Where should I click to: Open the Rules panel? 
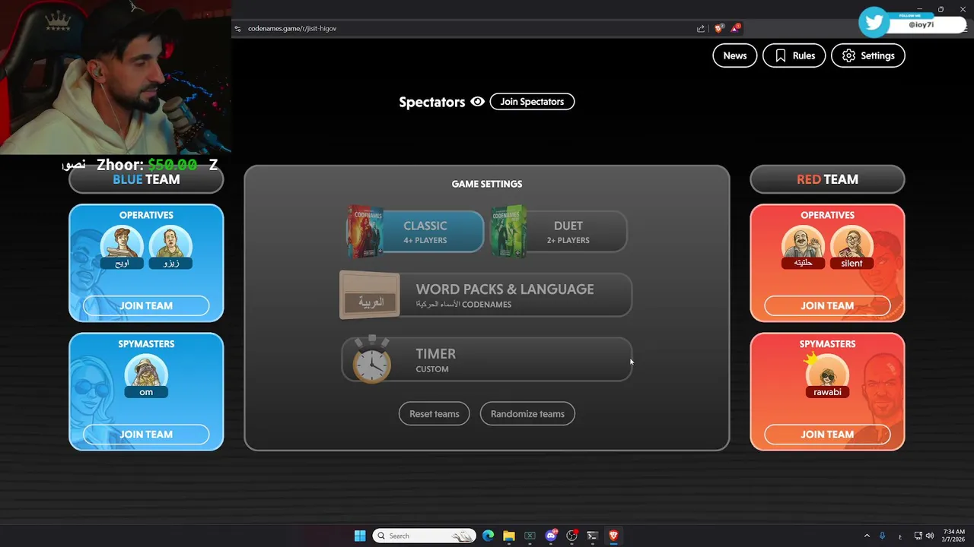(x=794, y=55)
